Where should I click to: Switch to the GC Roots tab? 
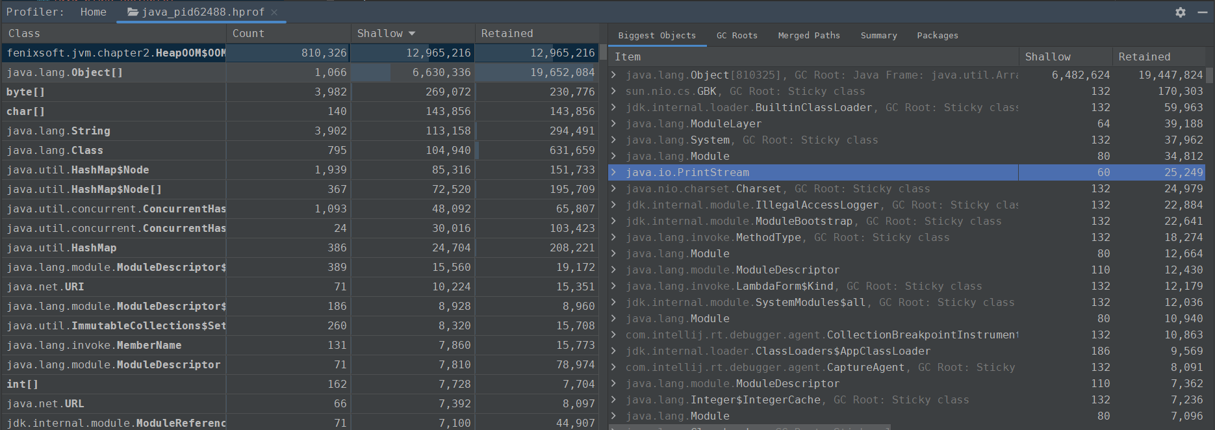coord(737,36)
